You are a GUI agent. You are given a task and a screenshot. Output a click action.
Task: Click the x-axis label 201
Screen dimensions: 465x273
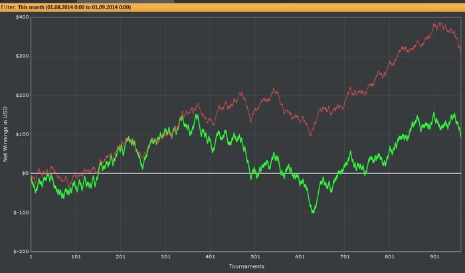[121, 256]
